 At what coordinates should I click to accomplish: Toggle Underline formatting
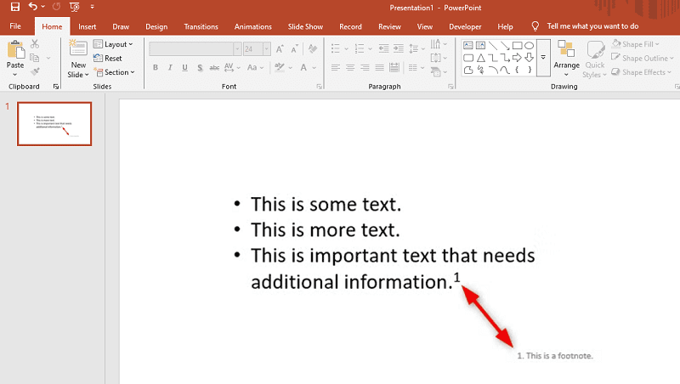tap(184, 68)
